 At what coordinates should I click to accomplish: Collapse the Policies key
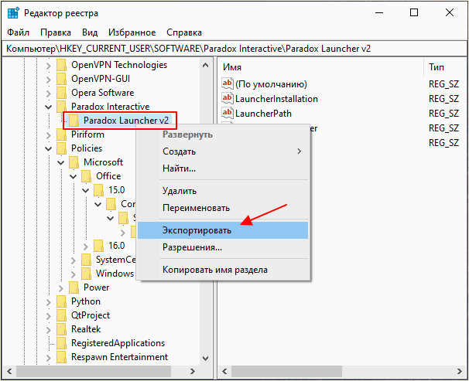click(49, 148)
